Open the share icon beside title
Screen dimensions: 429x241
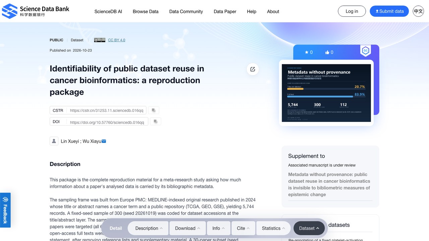tap(253, 69)
